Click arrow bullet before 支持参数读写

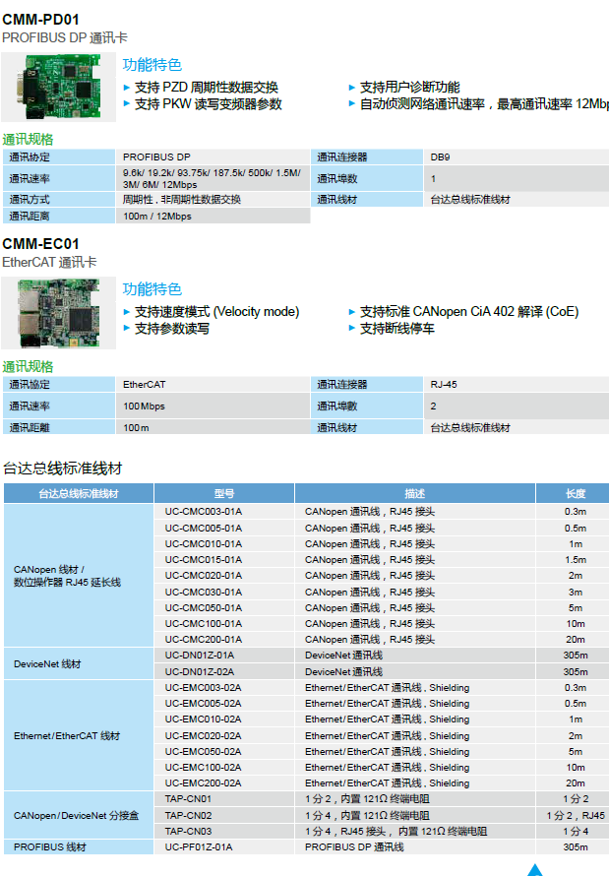(x=127, y=329)
